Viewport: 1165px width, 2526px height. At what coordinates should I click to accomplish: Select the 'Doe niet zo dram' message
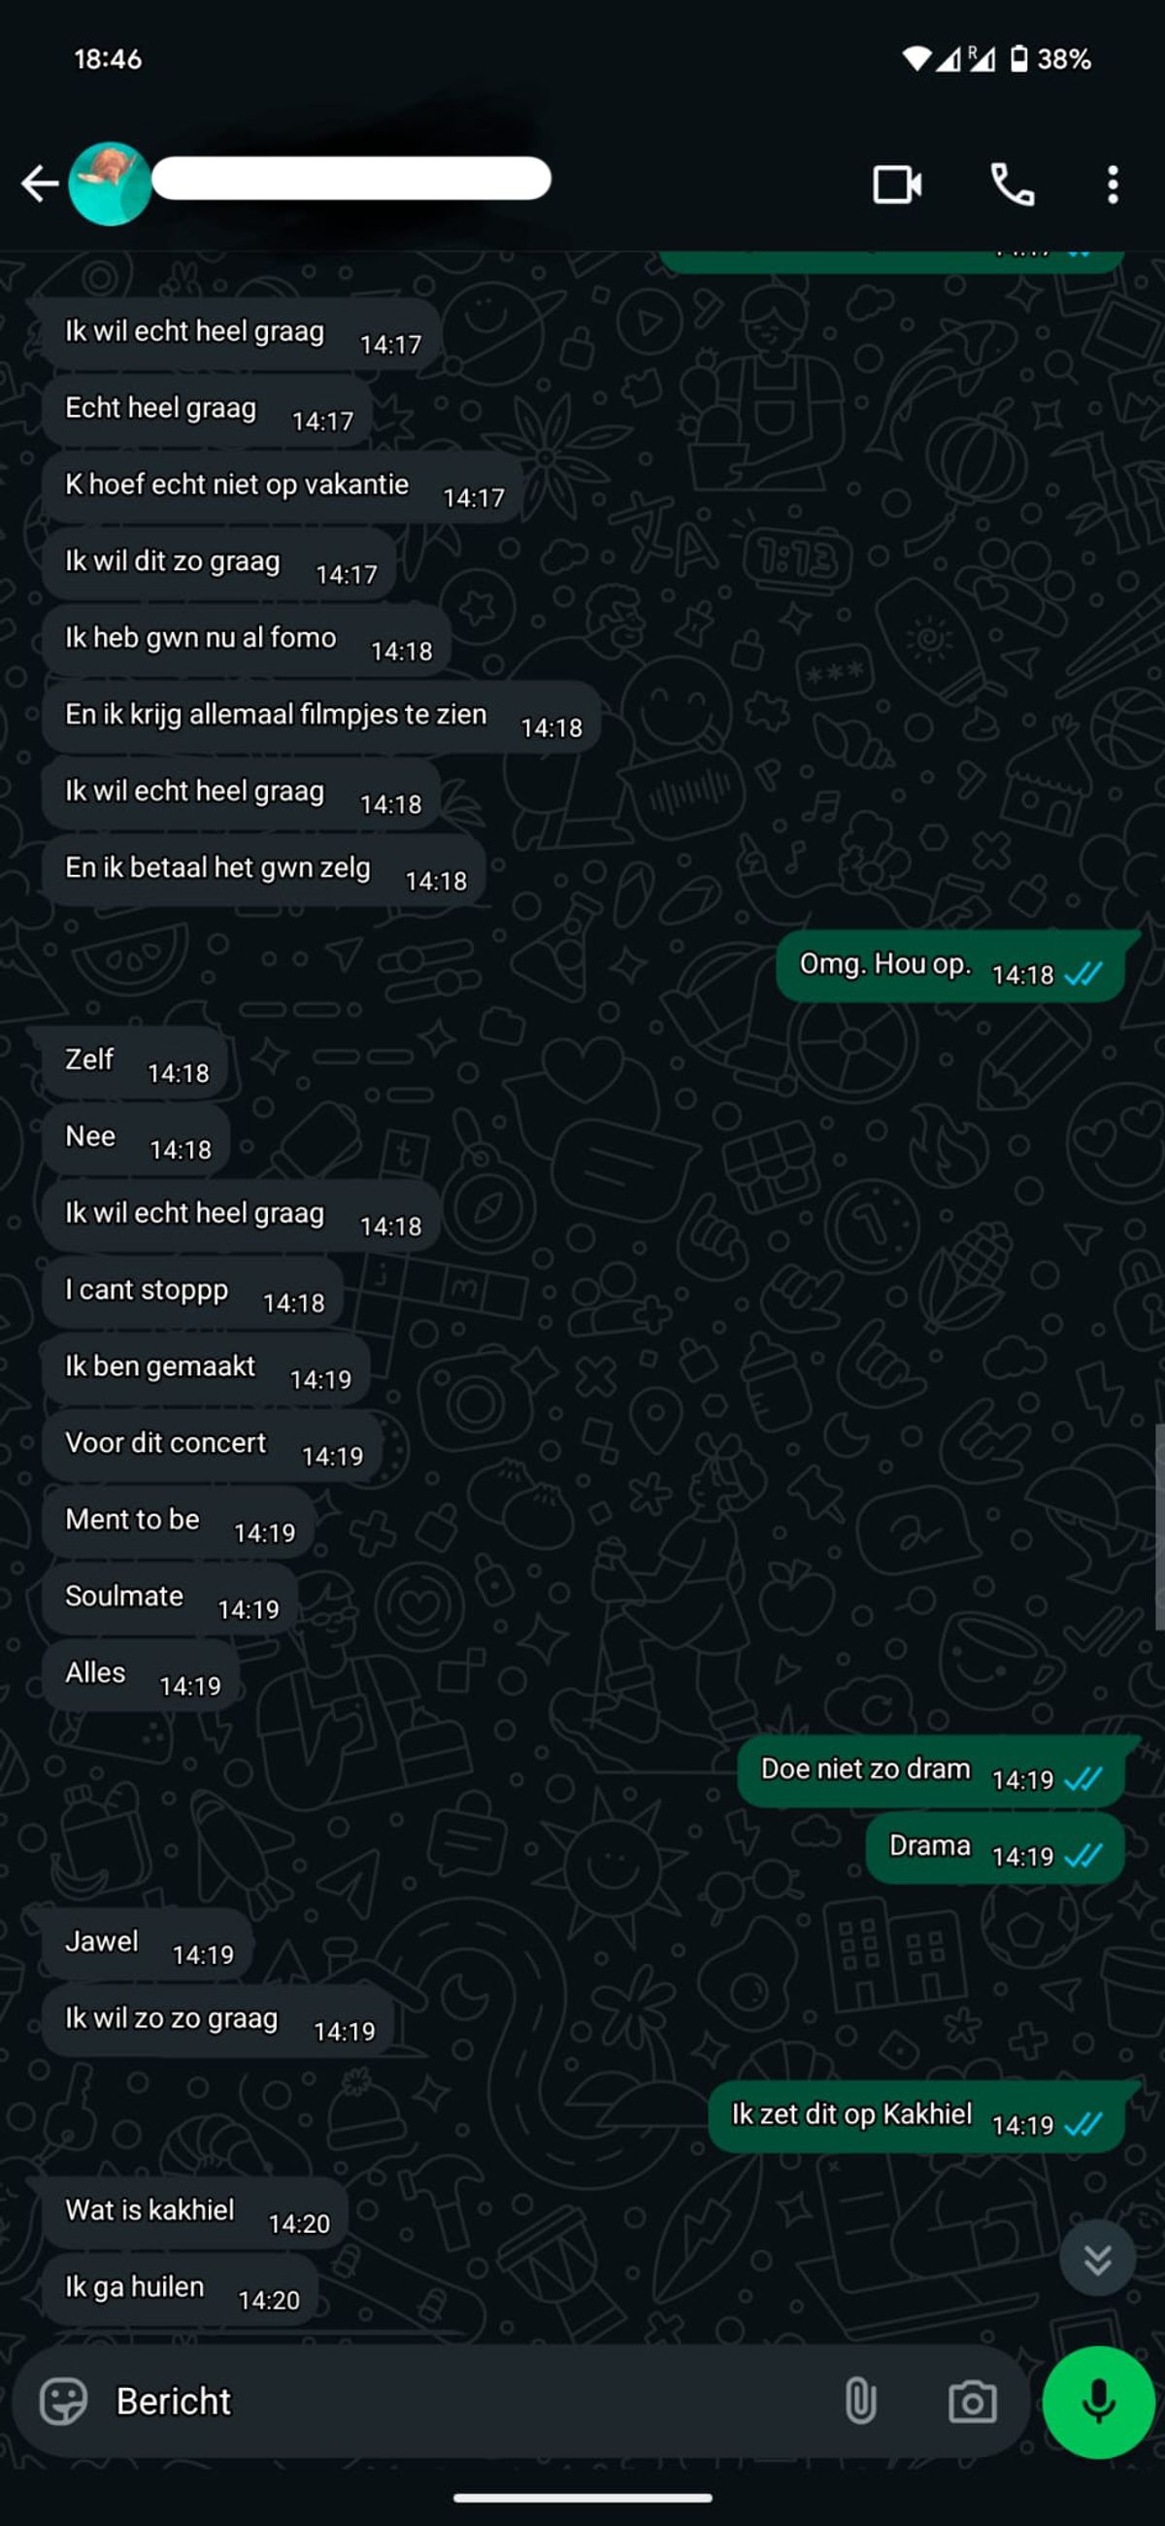[931, 1771]
